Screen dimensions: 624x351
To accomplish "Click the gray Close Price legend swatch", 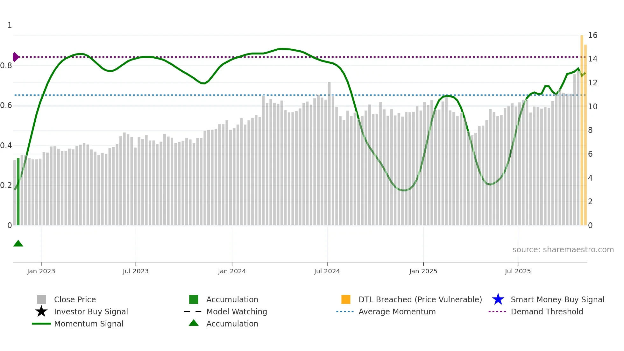I will point(41,299).
